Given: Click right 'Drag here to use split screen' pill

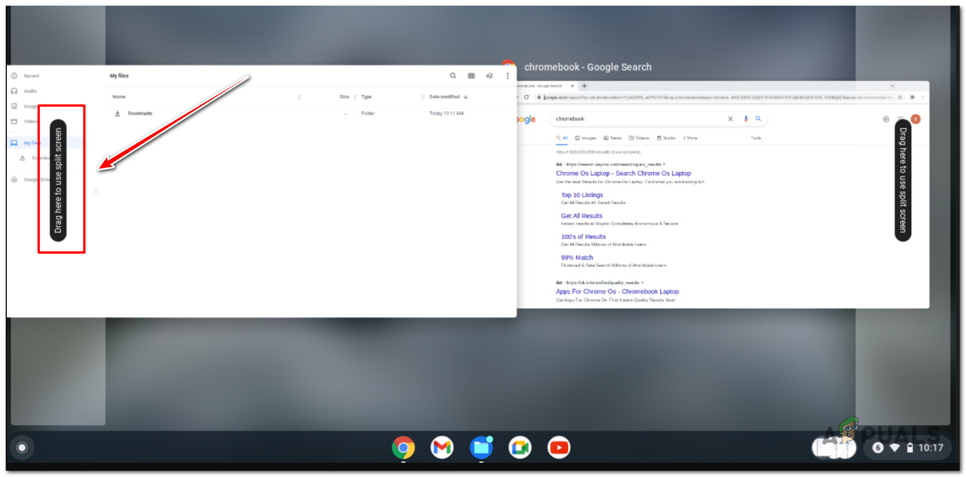Looking at the screenshot, I should click(903, 180).
